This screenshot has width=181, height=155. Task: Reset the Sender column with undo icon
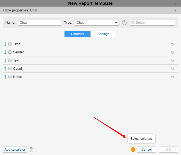pyautogui.click(x=172, y=52)
